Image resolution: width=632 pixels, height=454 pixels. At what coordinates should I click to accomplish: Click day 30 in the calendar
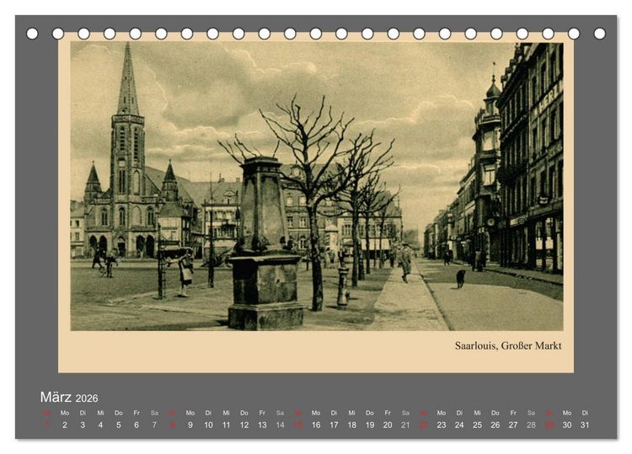click(567, 425)
